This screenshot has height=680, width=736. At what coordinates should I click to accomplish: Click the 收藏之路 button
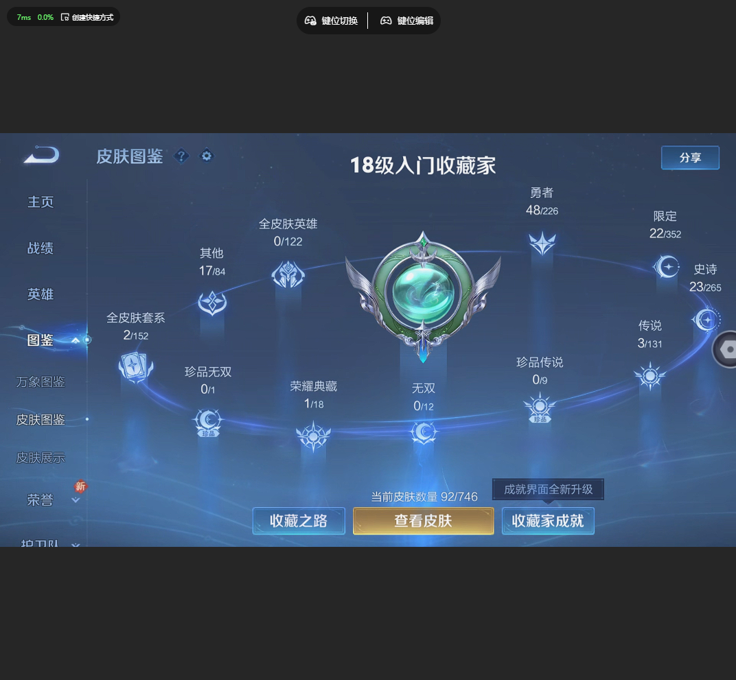[x=299, y=521]
